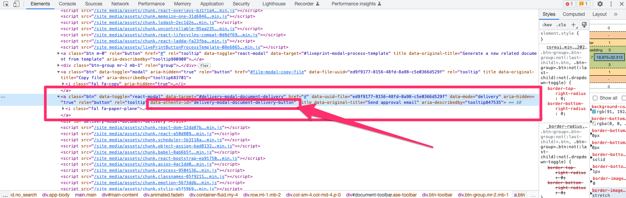Expand the fa-paper-plane i element
Image resolution: width=626 pixels, height=198 pixels.
[x=63, y=109]
